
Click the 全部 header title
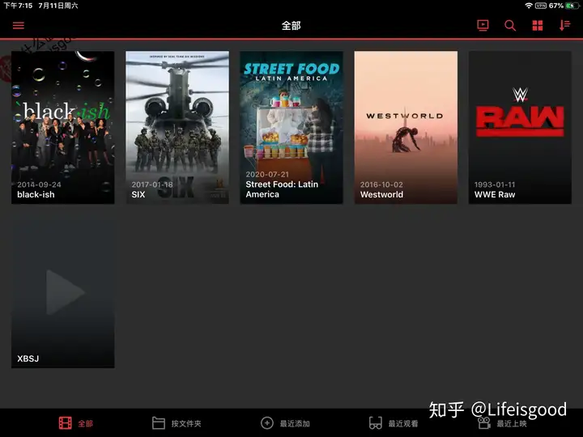coord(291,26)
